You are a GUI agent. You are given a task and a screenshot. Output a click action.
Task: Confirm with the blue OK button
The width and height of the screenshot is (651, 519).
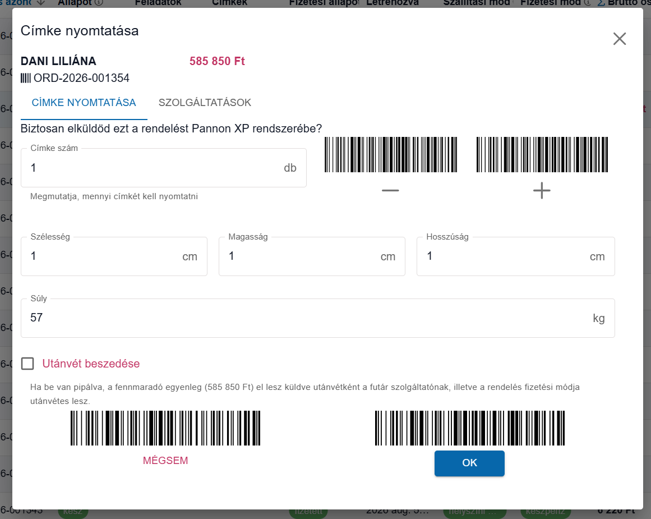tap(469, 463)
